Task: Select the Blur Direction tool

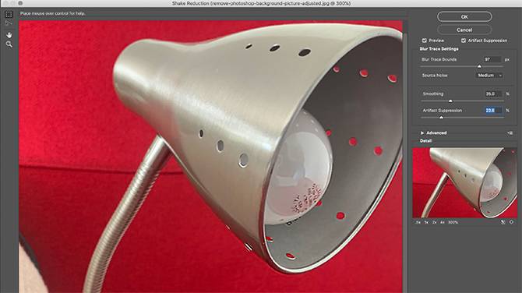Action: (9, 23)
